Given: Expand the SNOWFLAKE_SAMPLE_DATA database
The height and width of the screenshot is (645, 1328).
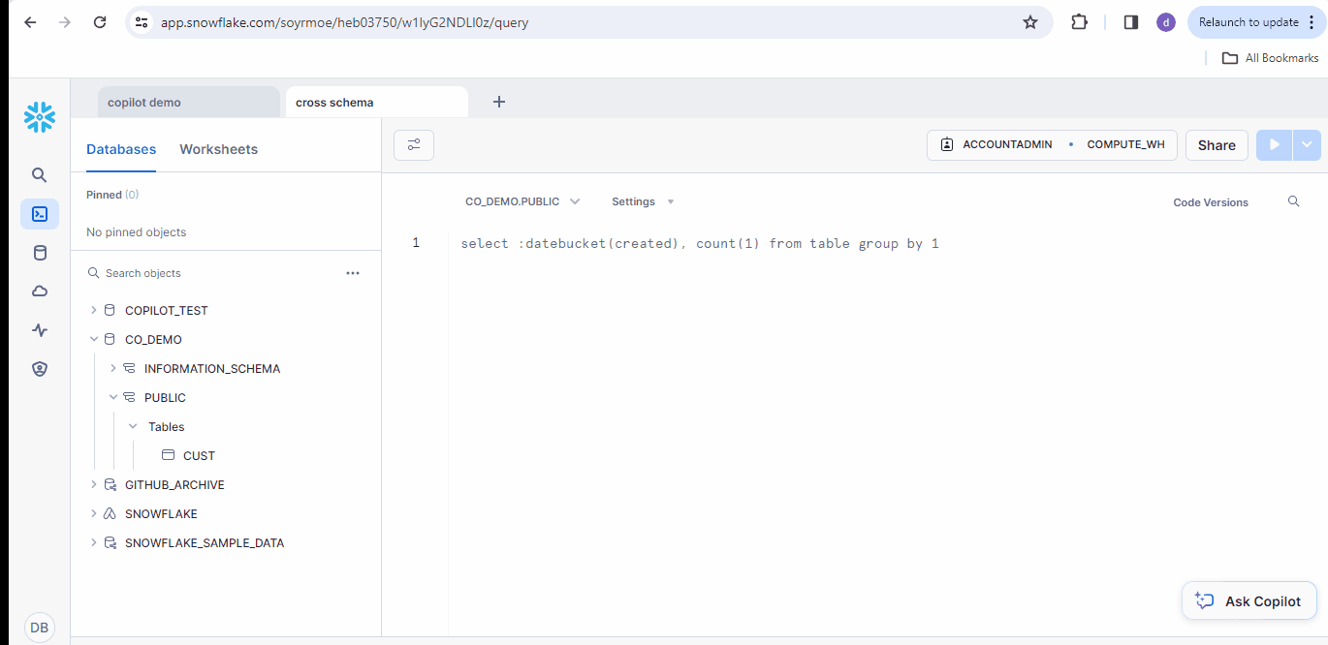Looking at the screenshot, I should coord(94,543).
